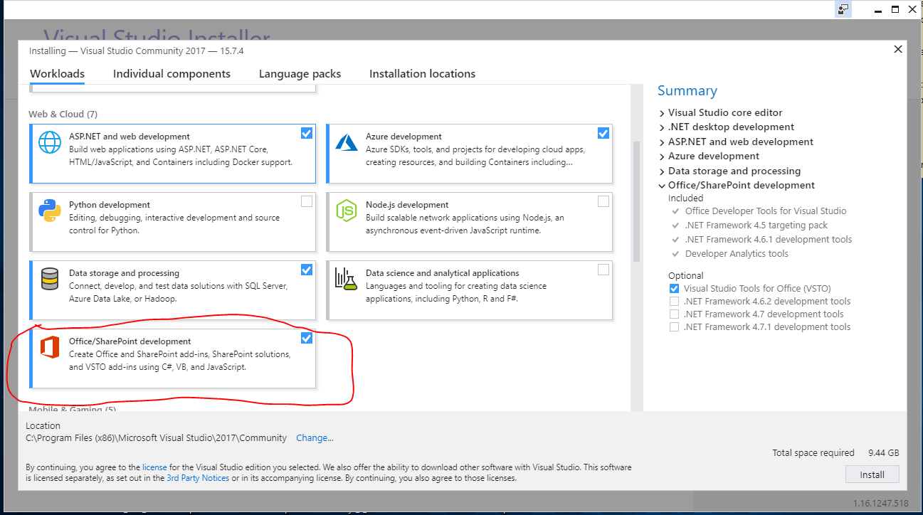Expand Data storage and processing summary
The image size is (923, 515).
662,171
